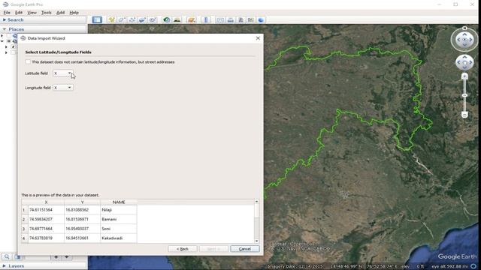Click the eye alt value in status bar
The height and width of the screenshot is (270, 481).
point(449,266)
